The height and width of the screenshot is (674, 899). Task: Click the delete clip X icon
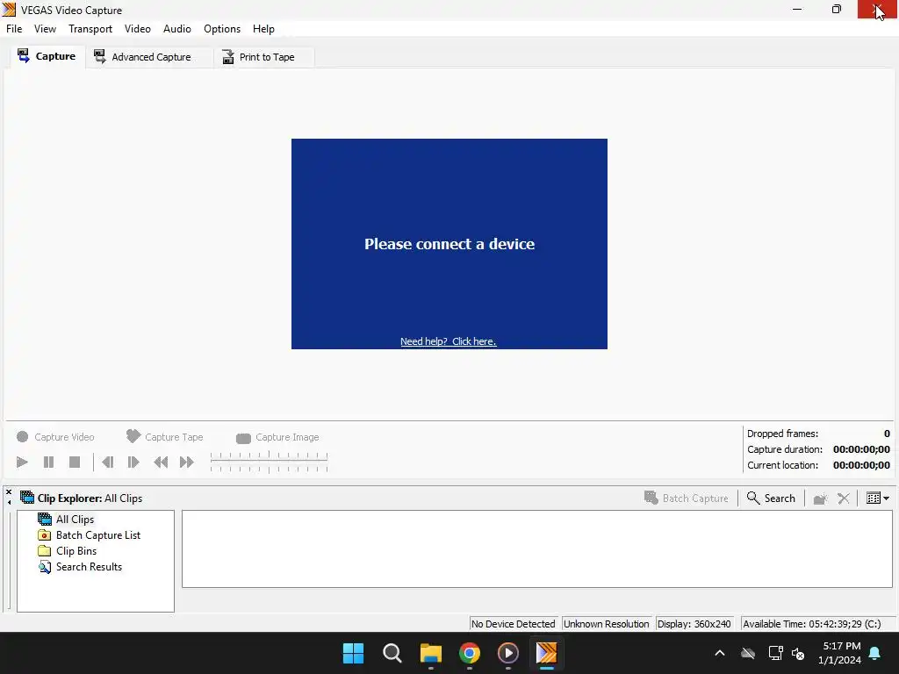coord(844,498)
